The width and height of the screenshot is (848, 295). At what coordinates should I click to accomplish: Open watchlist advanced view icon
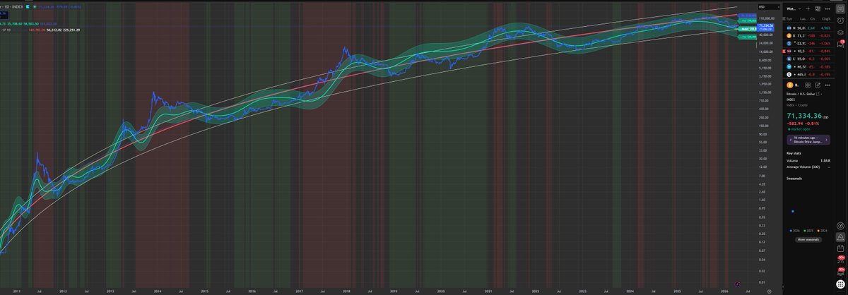point(818,8)
